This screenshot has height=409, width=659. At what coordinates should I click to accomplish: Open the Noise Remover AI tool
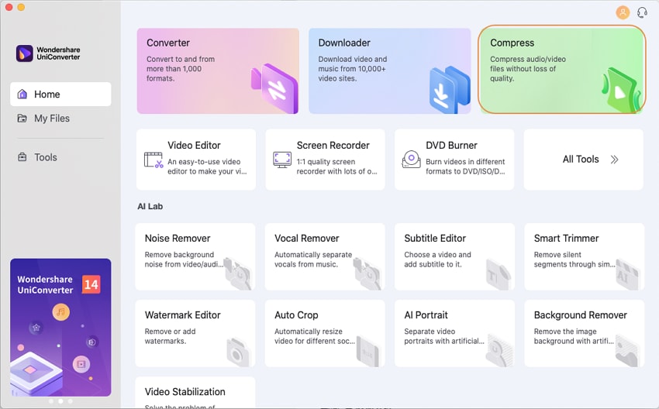[195, 256]
